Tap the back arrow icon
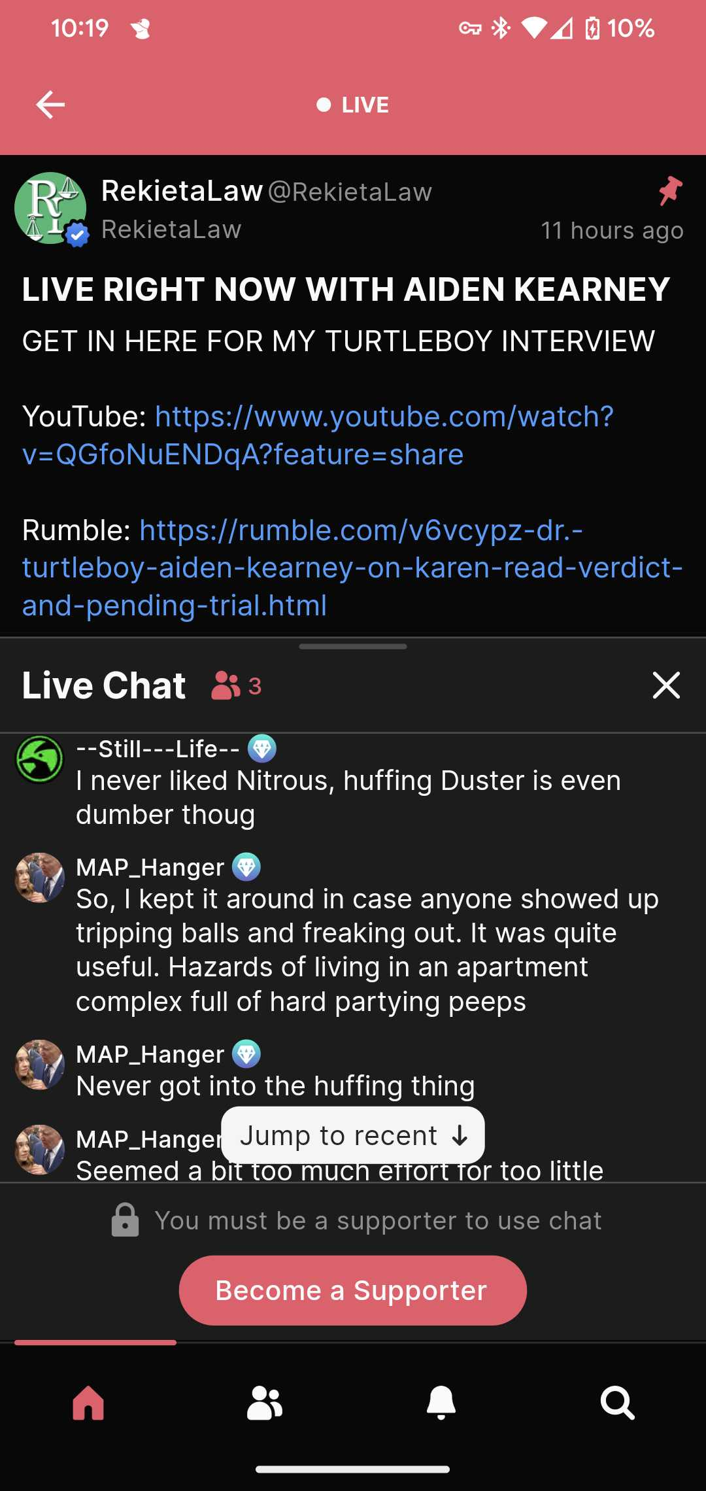706x1491 pixels. (x=50, y=105)
